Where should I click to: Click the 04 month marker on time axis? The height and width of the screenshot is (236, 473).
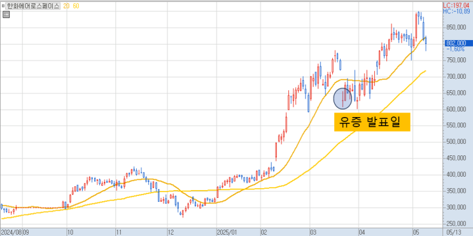pos(362,232)
